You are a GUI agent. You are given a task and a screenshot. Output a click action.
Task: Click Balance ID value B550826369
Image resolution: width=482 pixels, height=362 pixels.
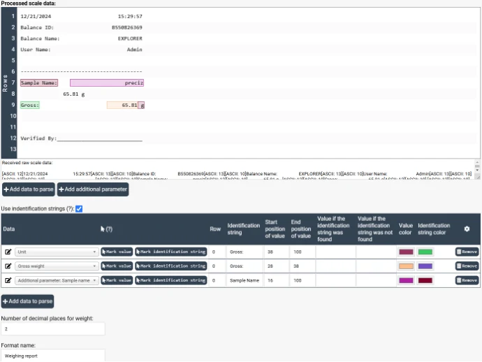click(126, 27)
